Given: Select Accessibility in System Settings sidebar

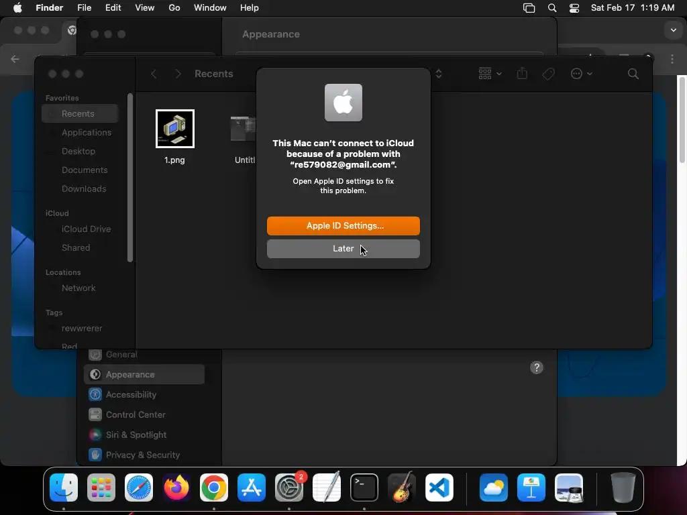Looking at the screenshot, I should pyautogui.click(x=144, y=394).
